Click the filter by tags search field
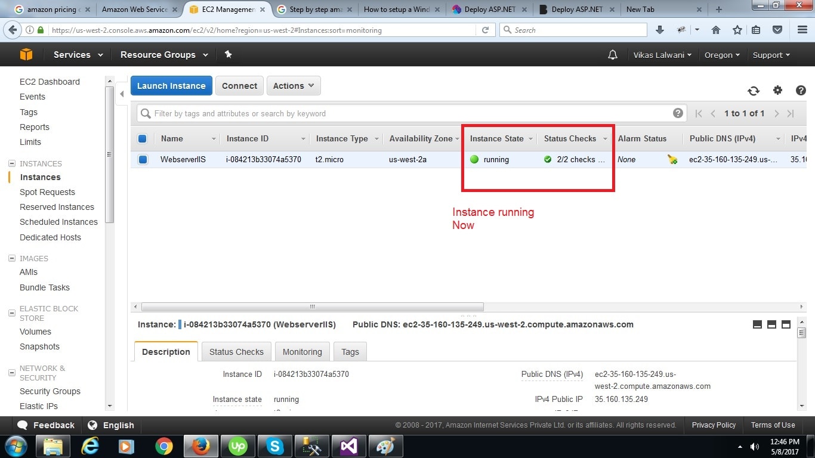Viewport: 815px width, 458px height. [412, 113]
